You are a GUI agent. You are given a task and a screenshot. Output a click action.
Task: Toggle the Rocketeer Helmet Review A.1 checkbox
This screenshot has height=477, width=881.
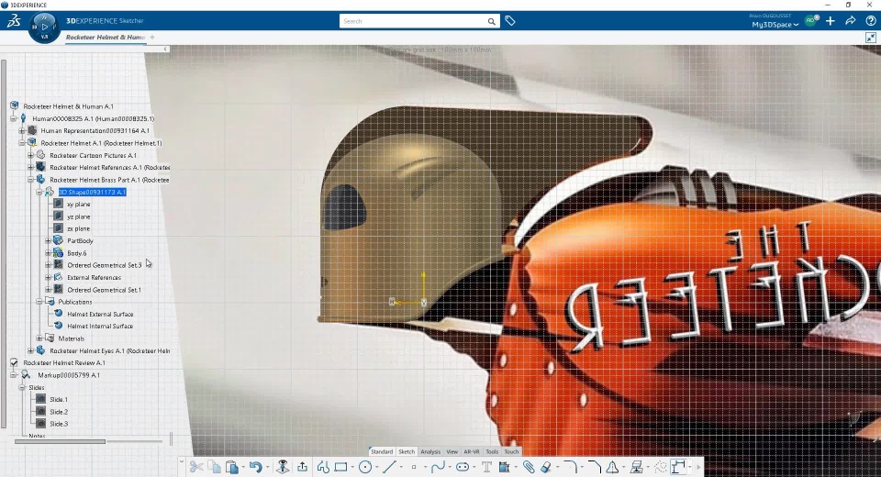pos(14,363)
